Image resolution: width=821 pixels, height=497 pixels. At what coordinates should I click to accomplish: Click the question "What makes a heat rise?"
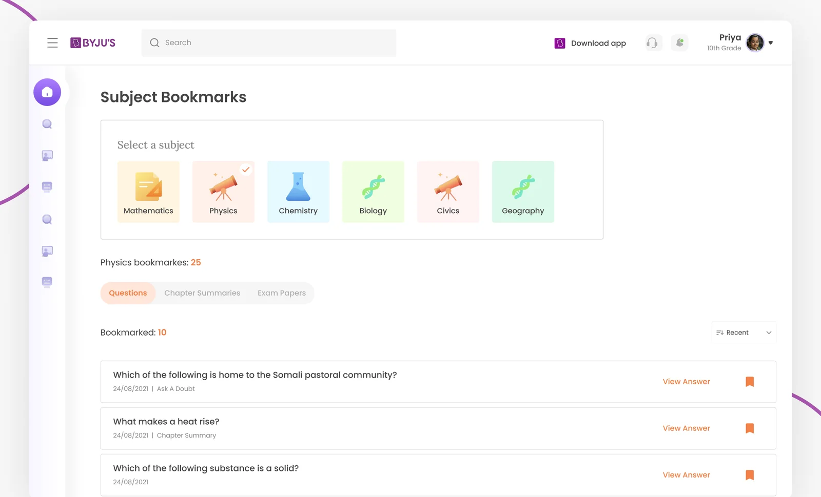(166, 422)
